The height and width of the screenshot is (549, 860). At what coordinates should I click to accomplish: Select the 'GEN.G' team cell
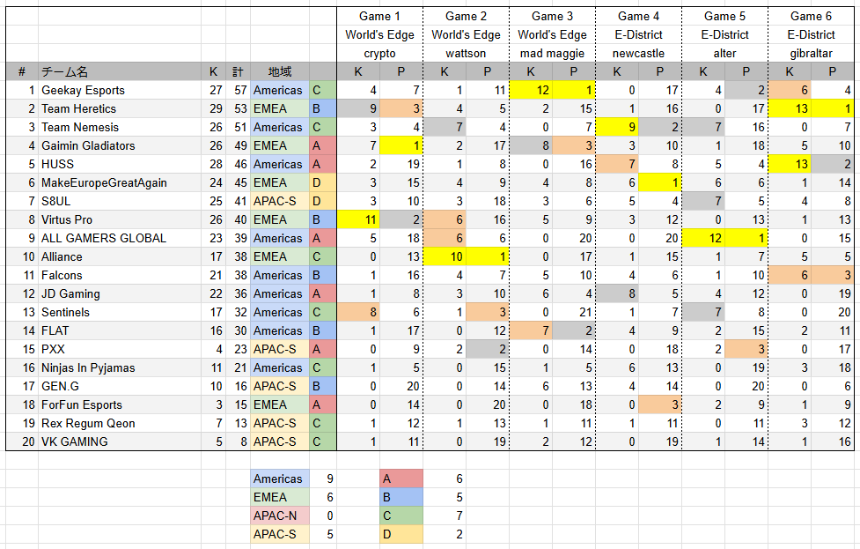point(120,386)
